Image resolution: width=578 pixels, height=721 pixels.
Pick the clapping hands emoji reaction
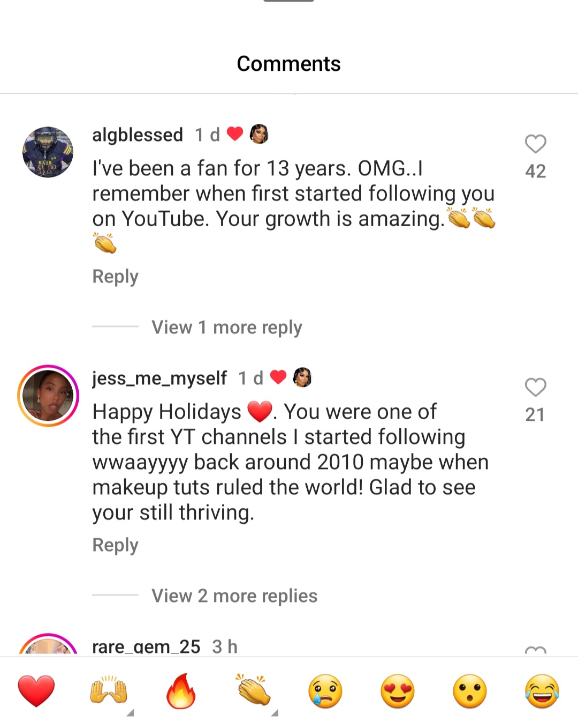pos(253,690)
